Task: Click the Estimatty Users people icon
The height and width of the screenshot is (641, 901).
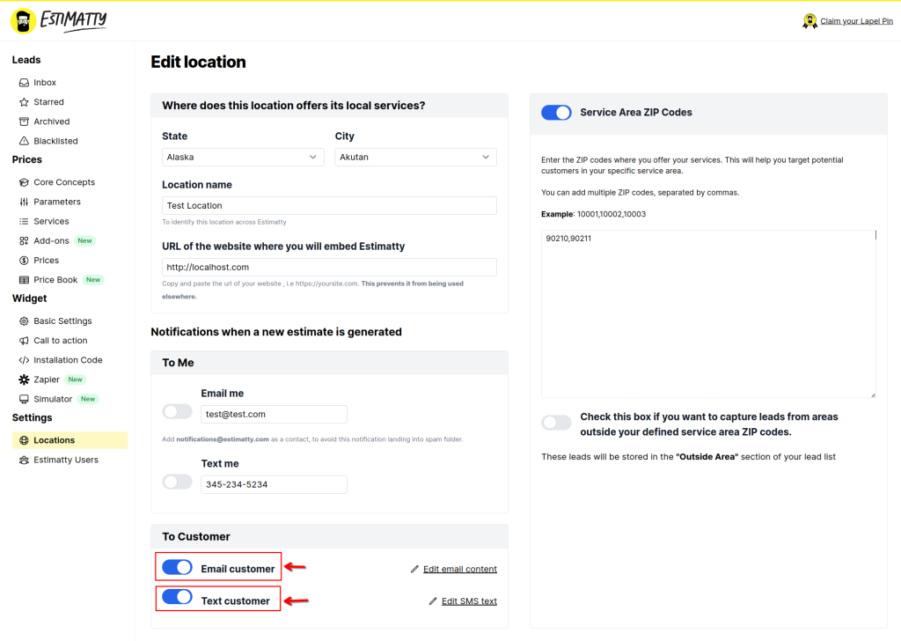Action: pos(24,460)
